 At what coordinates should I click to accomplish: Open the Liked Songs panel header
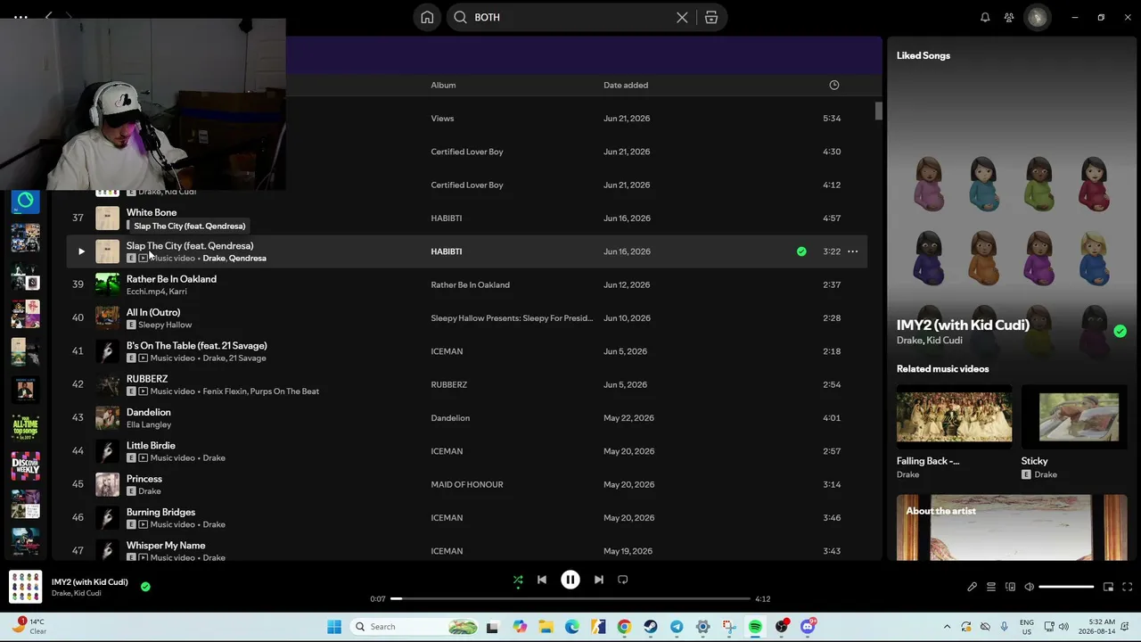tap(923, 55)
